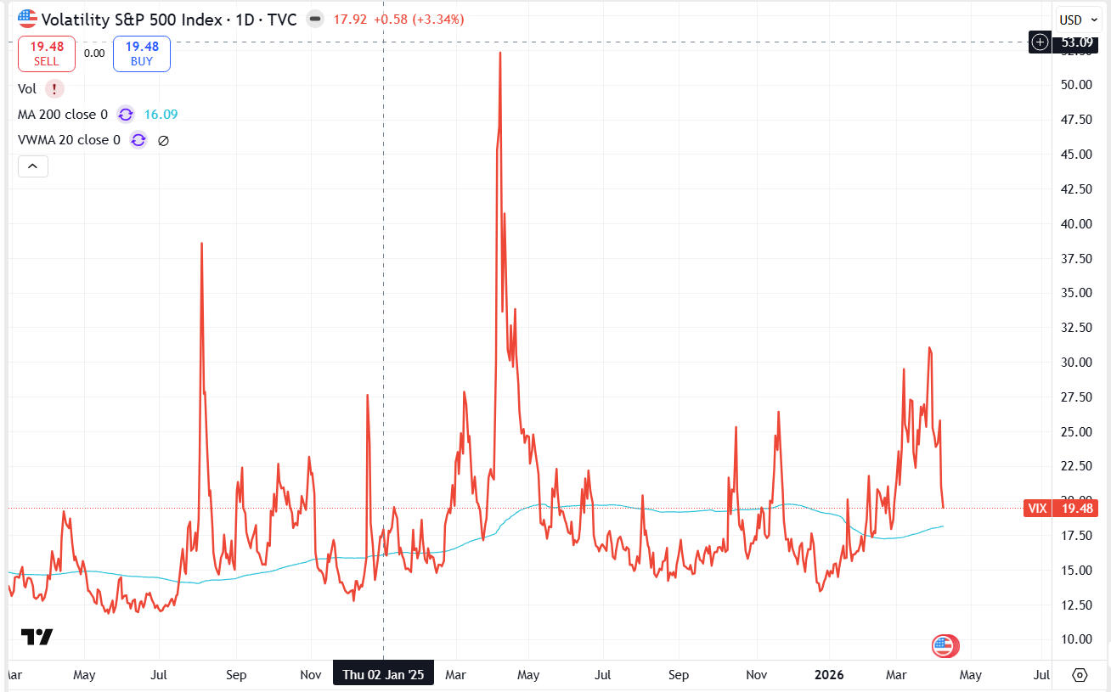Click the BUY 19.48 button
Screen dimensions: 1111x692
coord(141,53)
